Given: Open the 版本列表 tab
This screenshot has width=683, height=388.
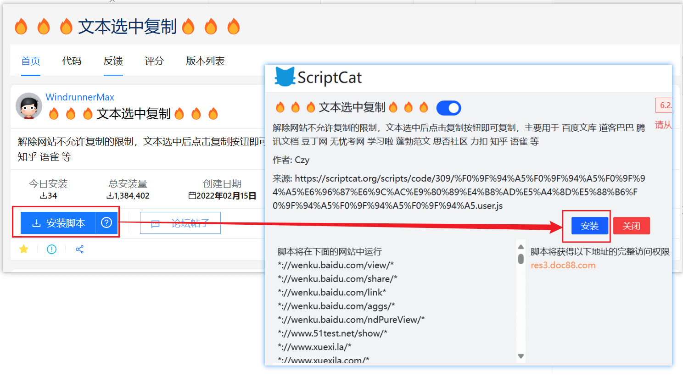Looking at the screenshot, I should tap(205, 61).
